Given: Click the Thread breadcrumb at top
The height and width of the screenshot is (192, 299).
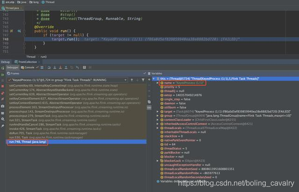Looking at the screenshot, I should 48,2.
